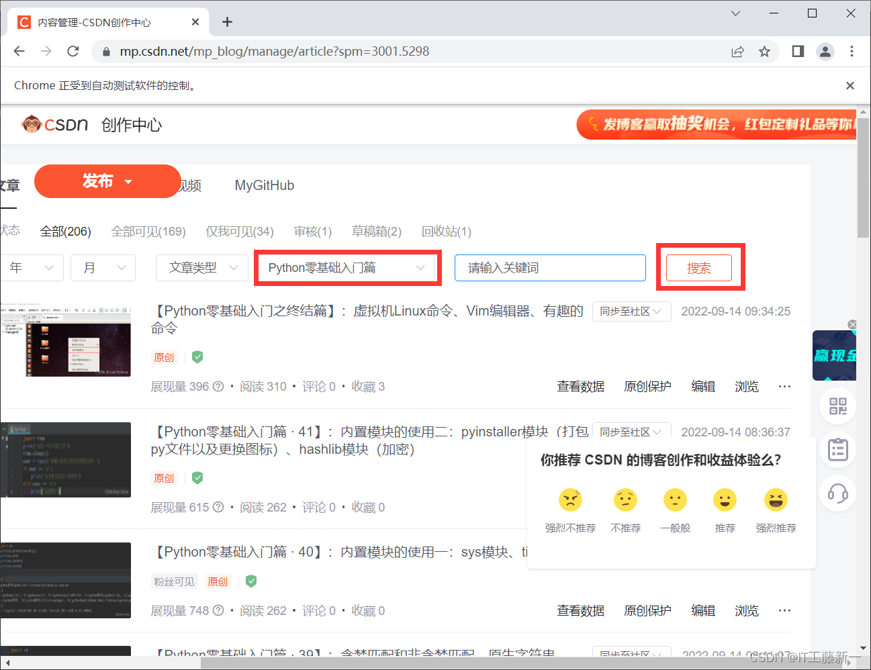Click the green shield on 终结篇 article

197,356
